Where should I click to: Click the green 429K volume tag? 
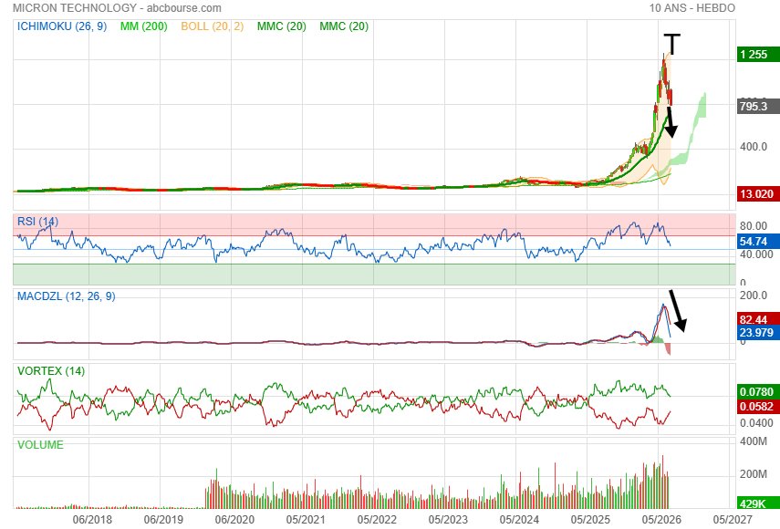[758, 503]
